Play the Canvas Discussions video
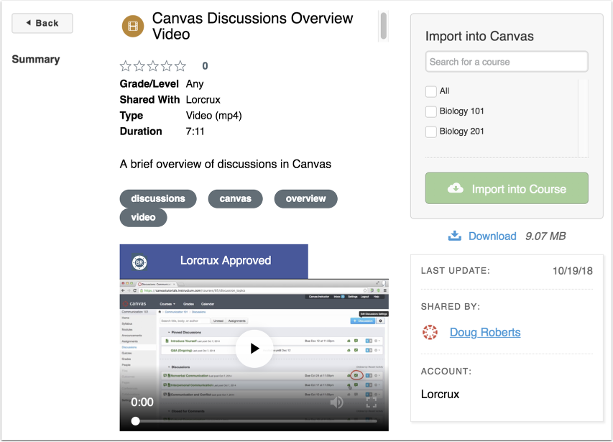Image resolution: width=613 pixels, height=442 pixels. point(254,348)
